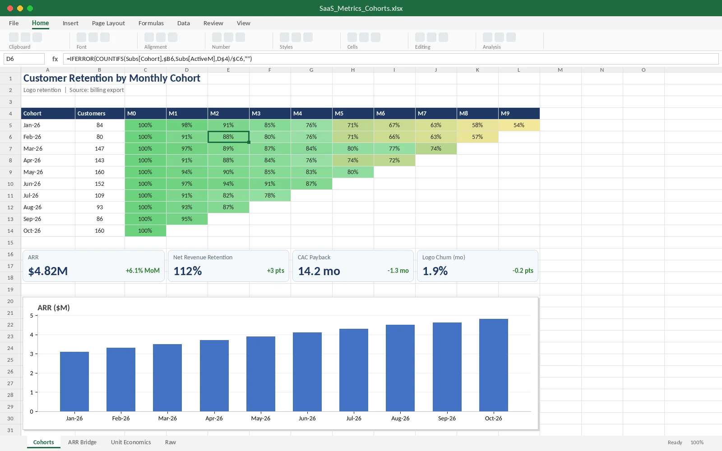Image resolution: width=722 pixels, height=451 pixels.
Task: Click the last Editing group ribbon icon
Action: (x=444, y=37)
